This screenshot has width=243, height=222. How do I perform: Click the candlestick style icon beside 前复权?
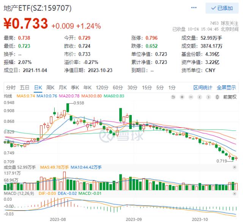(217, 97)
